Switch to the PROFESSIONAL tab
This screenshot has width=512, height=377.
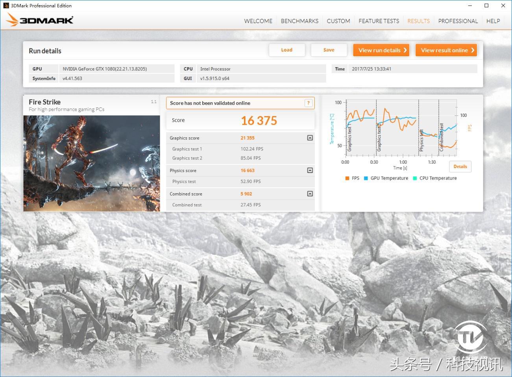click(x=458, y=21)
